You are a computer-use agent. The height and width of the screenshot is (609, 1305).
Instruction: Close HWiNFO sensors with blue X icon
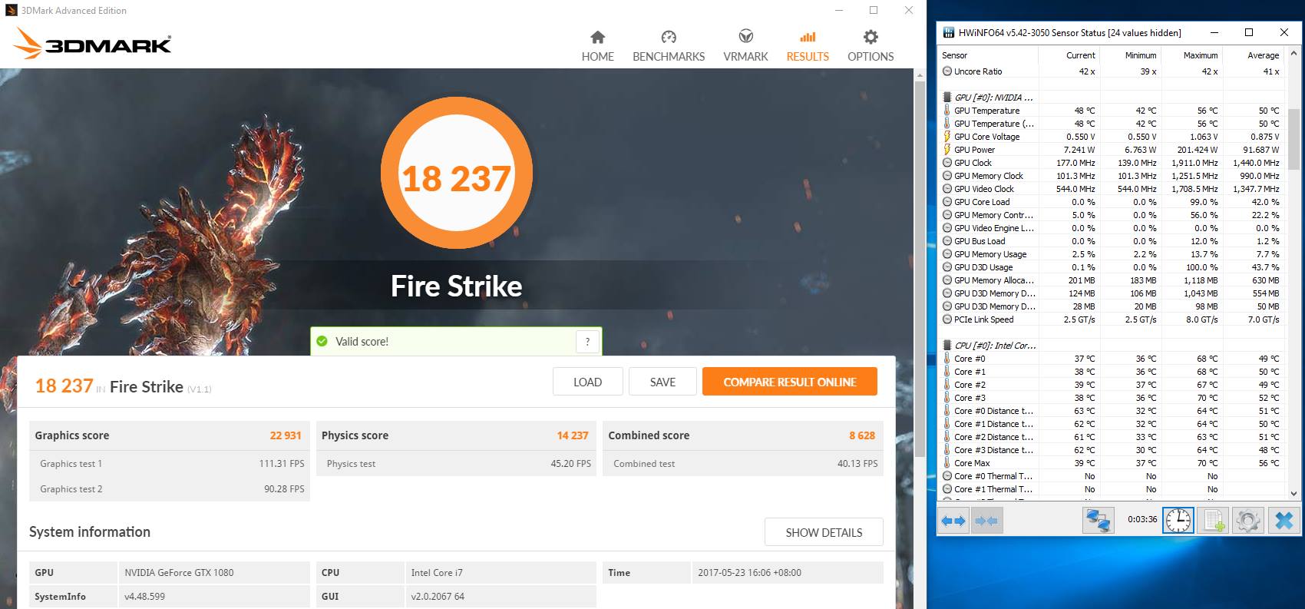click(x=1284, y=521)
